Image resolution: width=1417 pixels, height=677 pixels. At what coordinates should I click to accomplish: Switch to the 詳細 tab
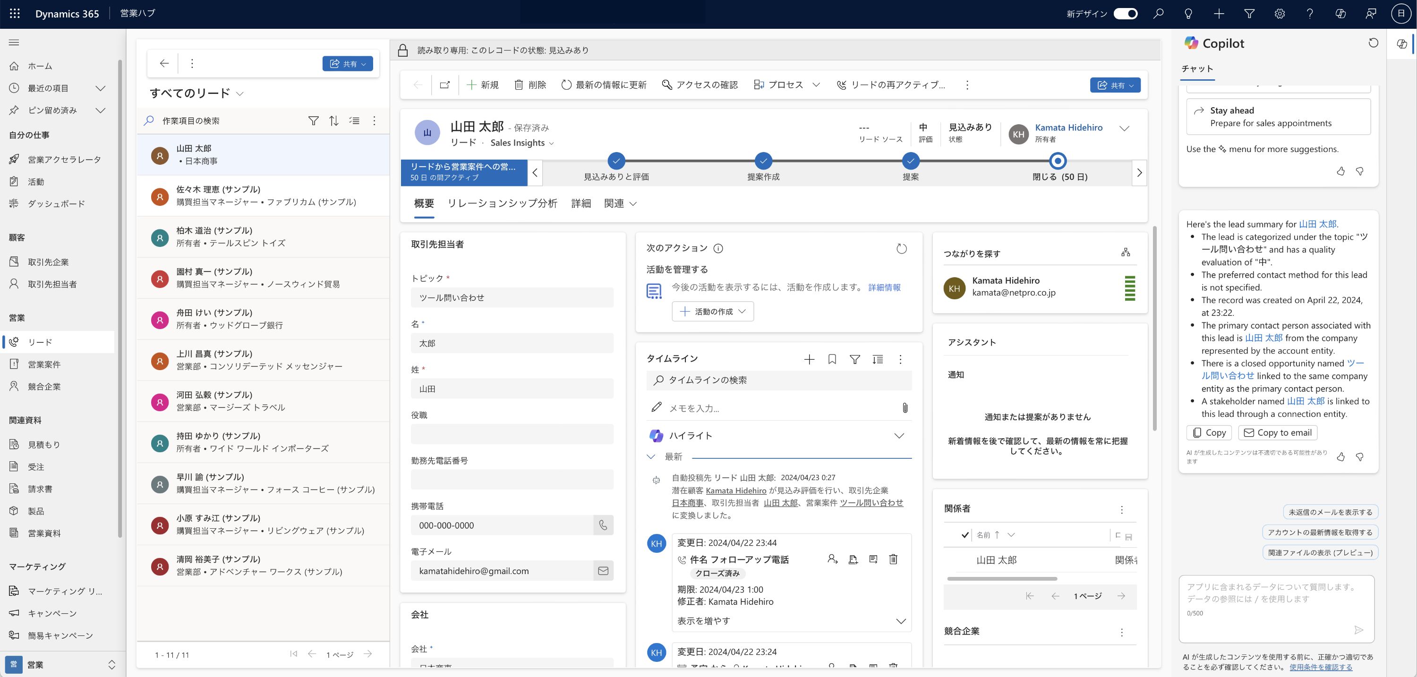(581, 203)
